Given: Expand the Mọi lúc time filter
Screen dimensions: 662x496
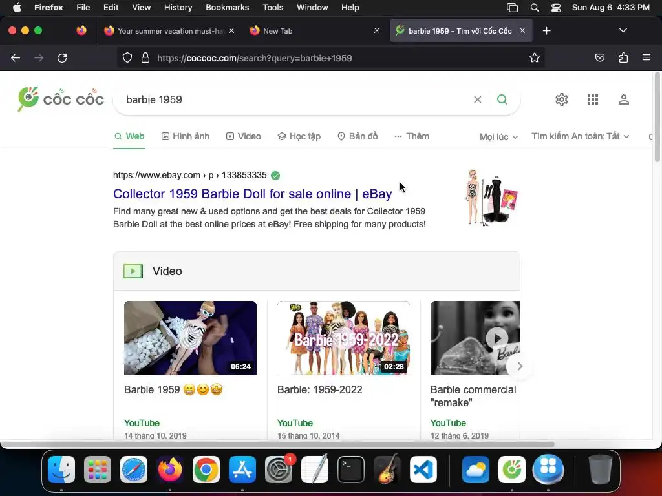Looking at the screenshot, I should pyautogui.click(x=498, y=137).
